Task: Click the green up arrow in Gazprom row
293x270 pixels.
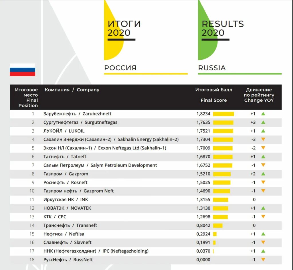Action: point(263,174)
